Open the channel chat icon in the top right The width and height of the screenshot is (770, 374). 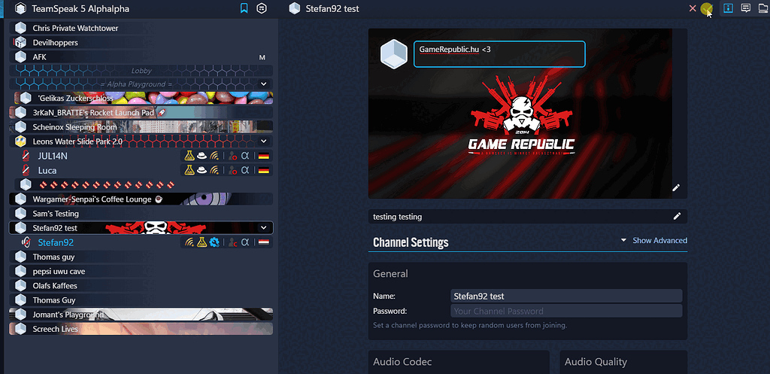tap(746, 8)
